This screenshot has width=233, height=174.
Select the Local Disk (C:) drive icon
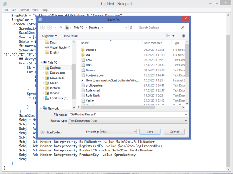[x=47, y=98]
